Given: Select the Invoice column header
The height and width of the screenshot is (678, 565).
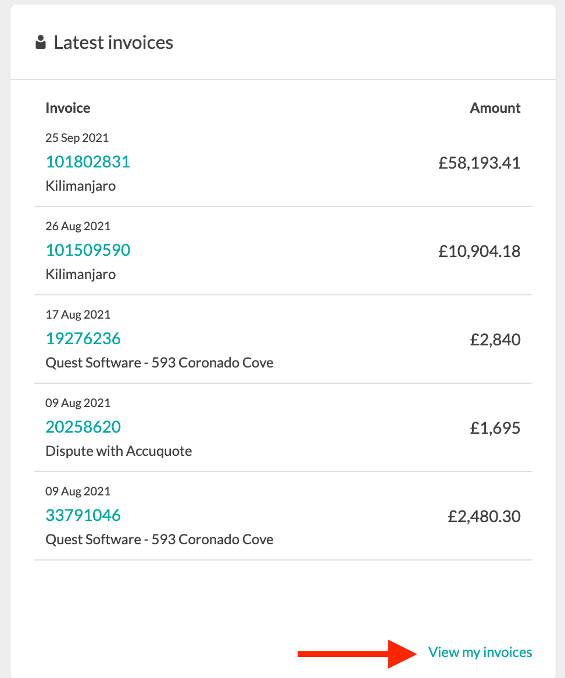Looking at the screenshot, I should click(68, 108).
